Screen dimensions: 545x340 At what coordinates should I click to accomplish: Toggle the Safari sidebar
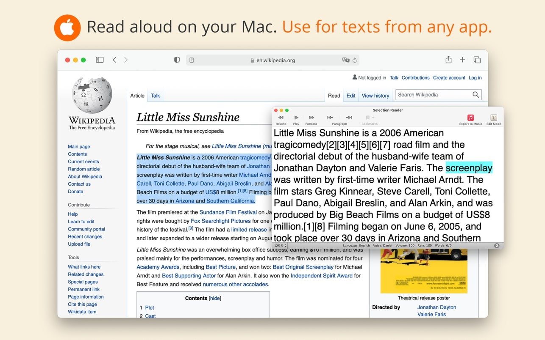click(x=100, y=60)
